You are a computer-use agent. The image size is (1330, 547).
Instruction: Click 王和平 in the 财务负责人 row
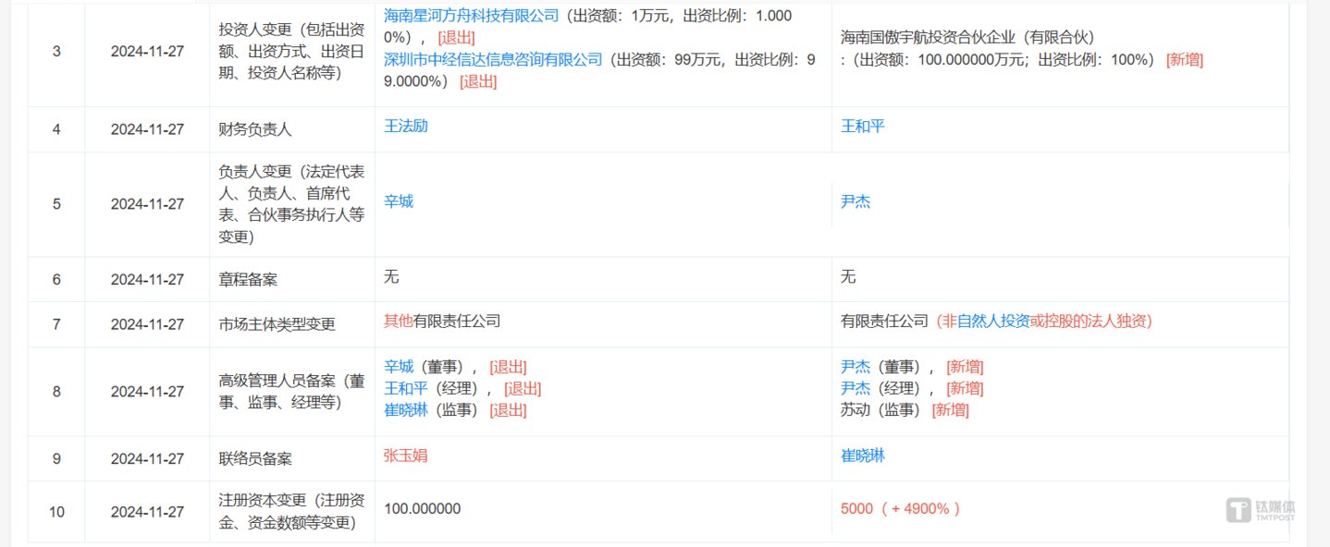tap(862, 126)
